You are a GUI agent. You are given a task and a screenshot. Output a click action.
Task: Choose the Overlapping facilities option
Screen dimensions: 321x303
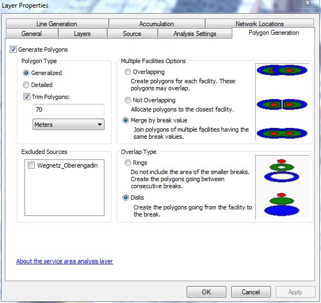click(x=127, y=72)
